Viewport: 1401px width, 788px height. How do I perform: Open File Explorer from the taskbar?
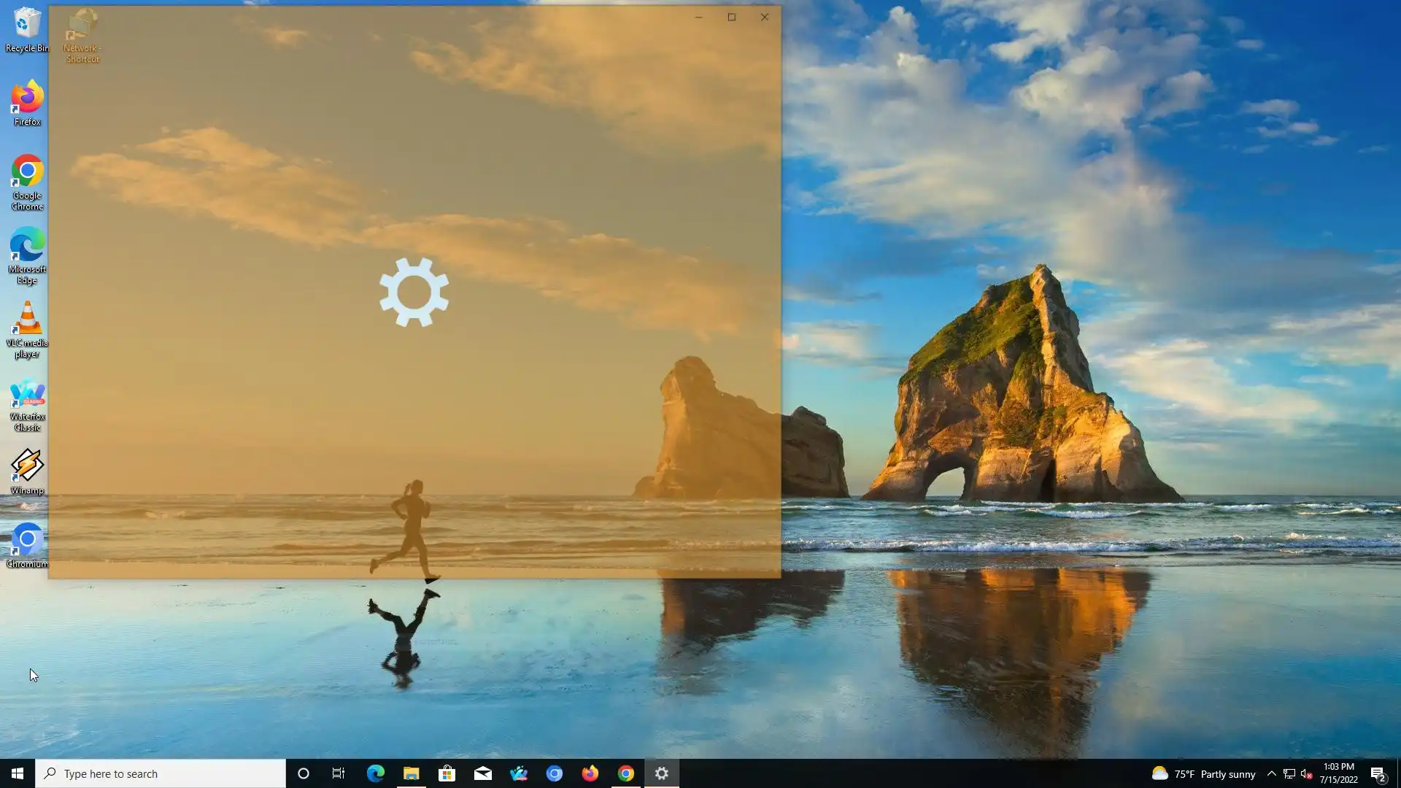411,773
